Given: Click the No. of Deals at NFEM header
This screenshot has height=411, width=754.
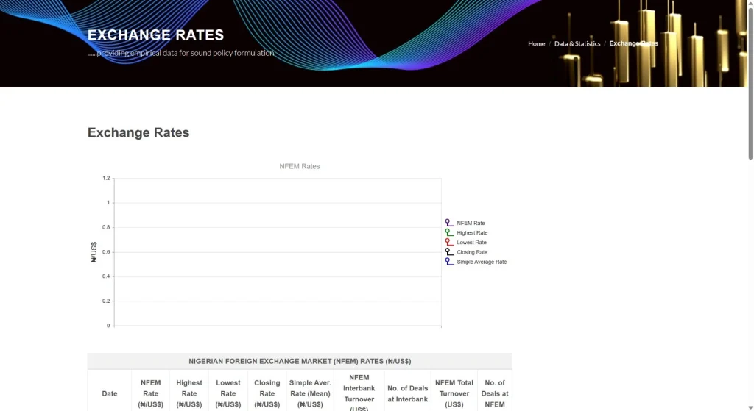Looking at the screenshot, I should coord(495,393).
